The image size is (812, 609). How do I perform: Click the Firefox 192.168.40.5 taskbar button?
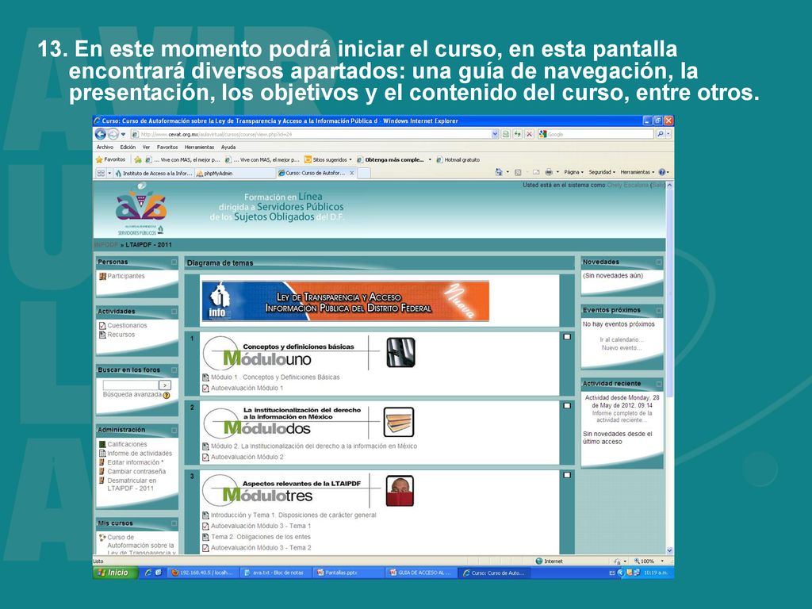203,573
